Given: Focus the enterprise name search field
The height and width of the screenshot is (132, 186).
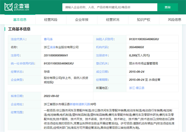Looking at the screenshot, I should 110,7.
